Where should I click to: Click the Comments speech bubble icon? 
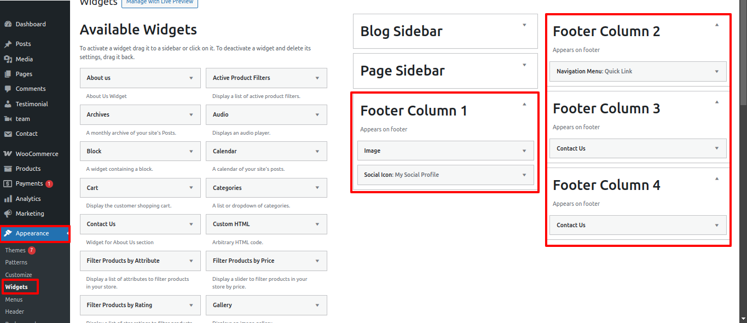[x=8, y=89]
